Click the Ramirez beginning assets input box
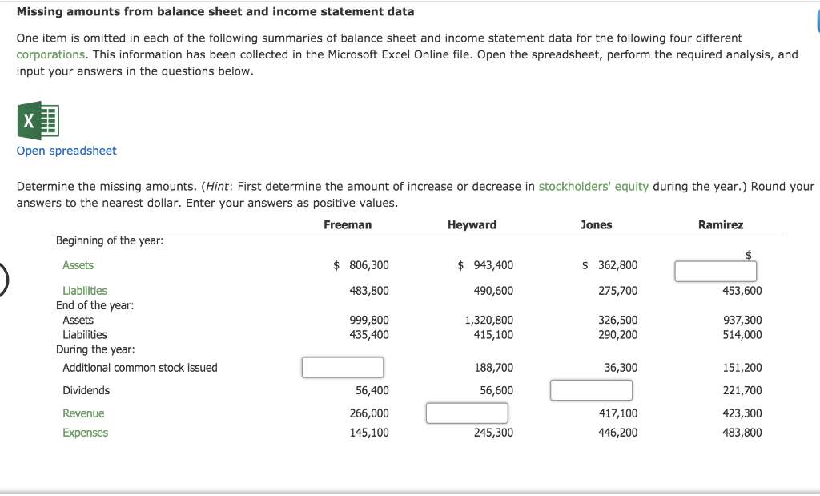Screen dimensions: 820x496 pos(715,271)
